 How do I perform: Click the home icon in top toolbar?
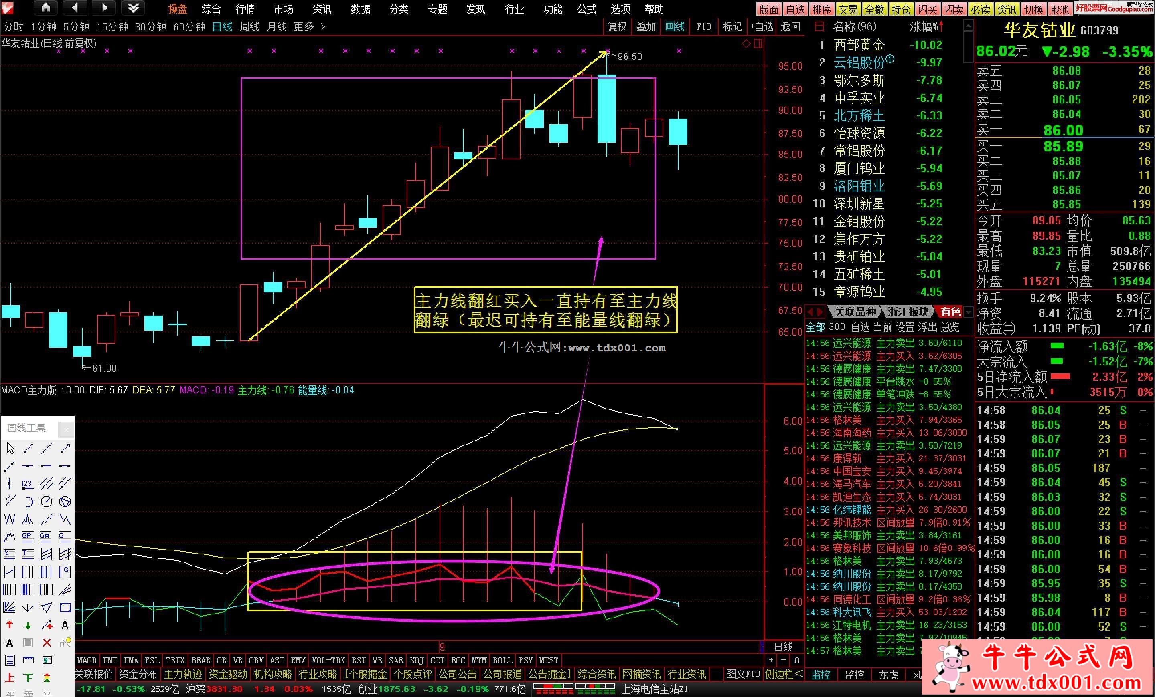pos(45,8)
